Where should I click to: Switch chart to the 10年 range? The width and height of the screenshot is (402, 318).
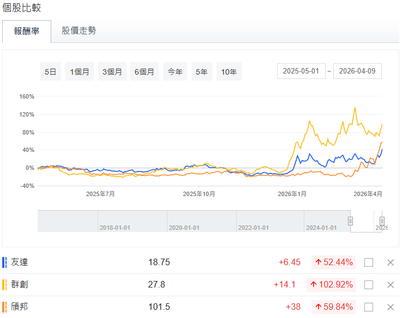[x=229, y=72]
